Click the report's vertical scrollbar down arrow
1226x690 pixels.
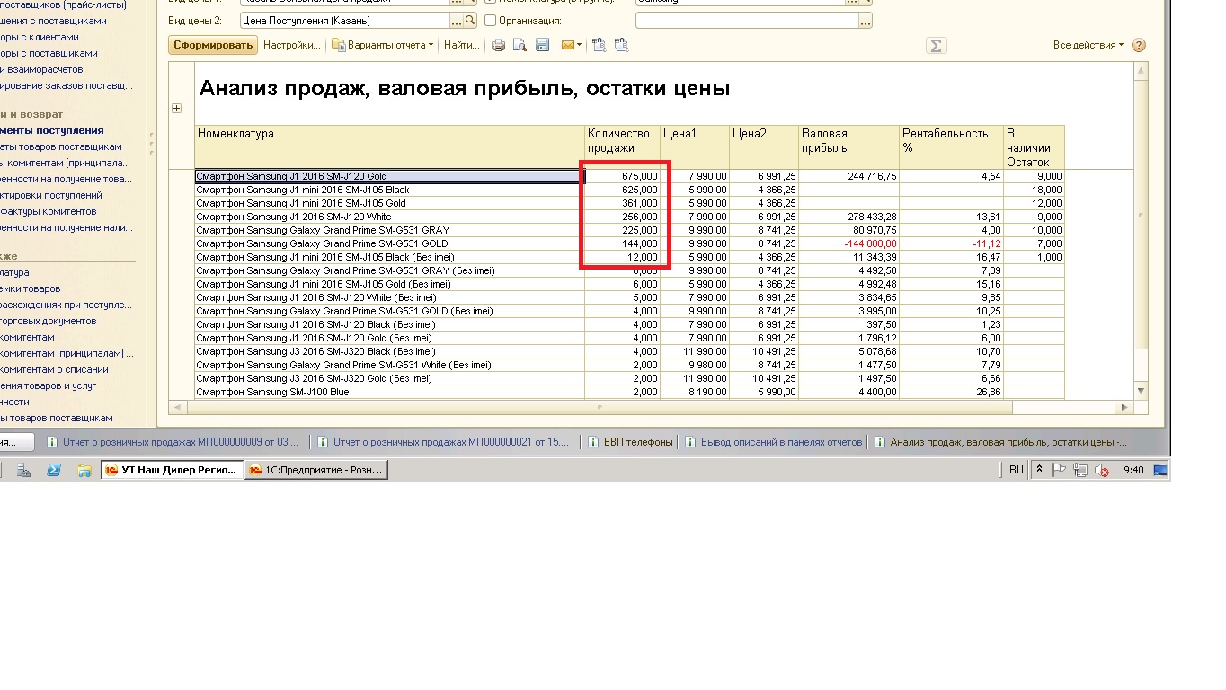[x=1141, y=391]
